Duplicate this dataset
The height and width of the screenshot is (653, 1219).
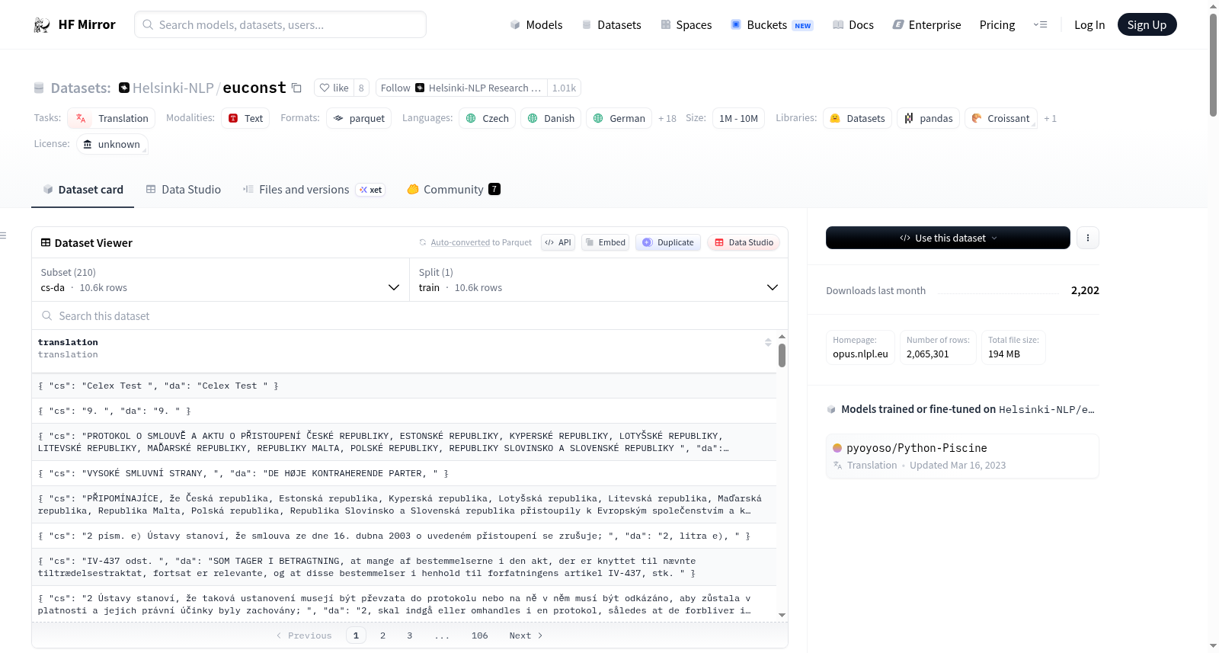[x=668, y=242]
